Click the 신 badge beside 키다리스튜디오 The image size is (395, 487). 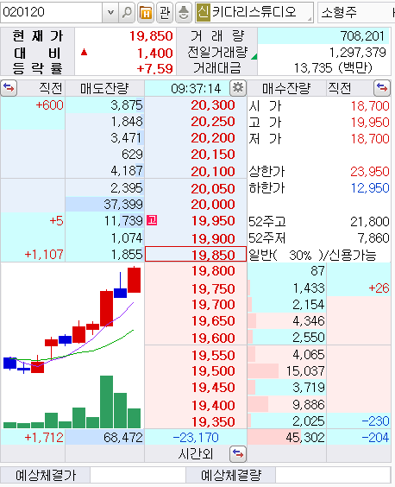click(204, 12)
